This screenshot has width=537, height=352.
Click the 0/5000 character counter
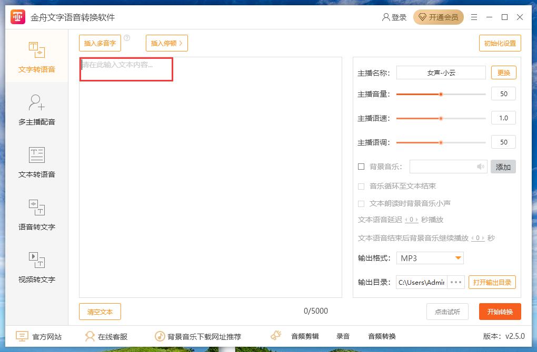[x=316, y=311]
